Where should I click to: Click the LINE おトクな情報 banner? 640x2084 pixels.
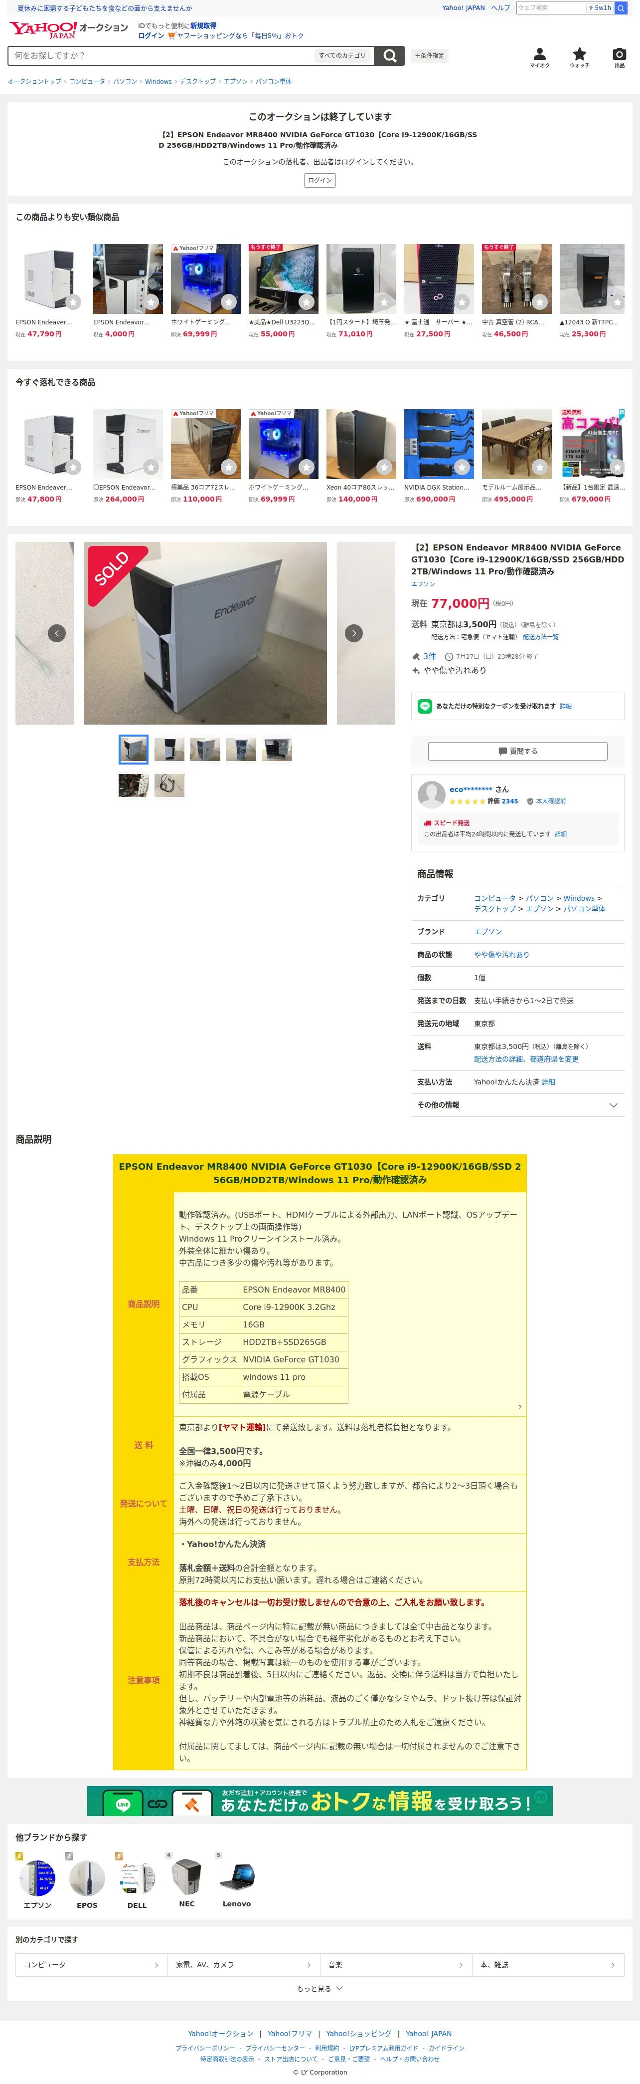pos(320,1801)
